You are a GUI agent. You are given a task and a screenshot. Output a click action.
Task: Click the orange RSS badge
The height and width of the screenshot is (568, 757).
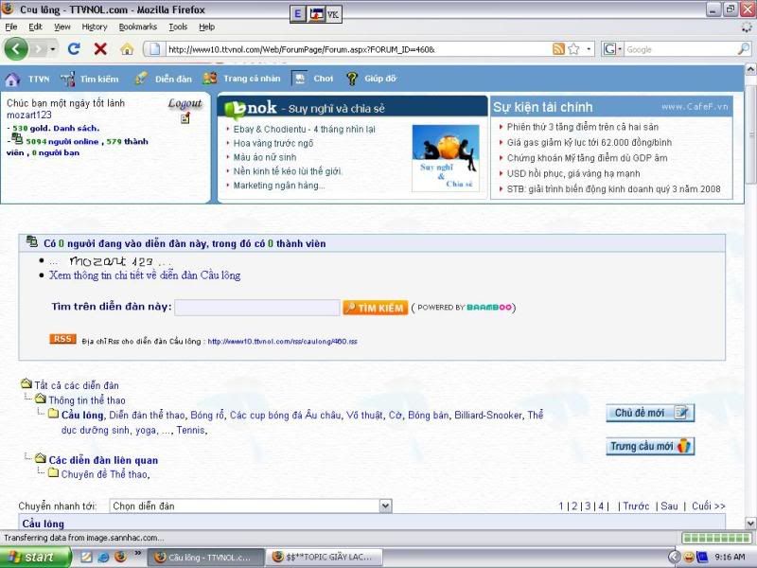click(62, 339)
